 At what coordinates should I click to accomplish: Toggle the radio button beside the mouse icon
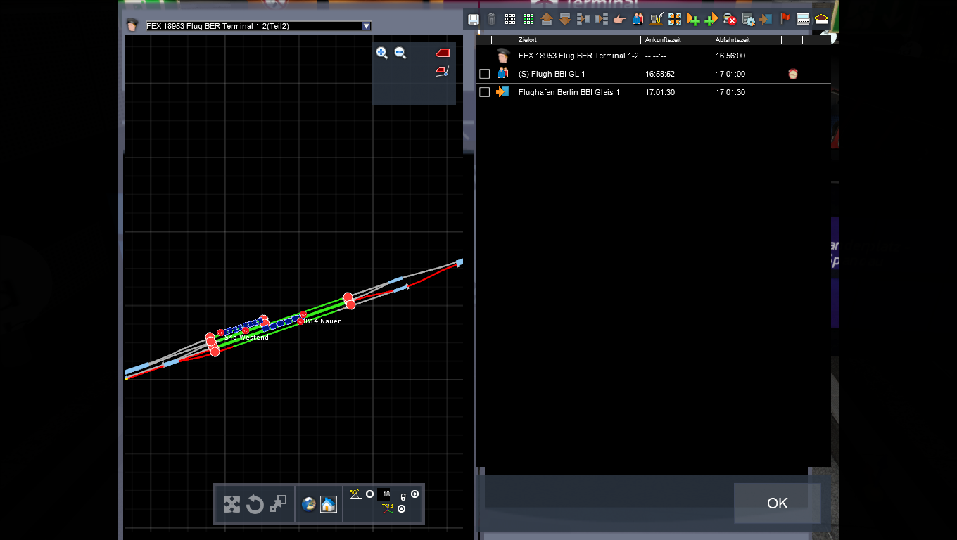pos(414,494)
